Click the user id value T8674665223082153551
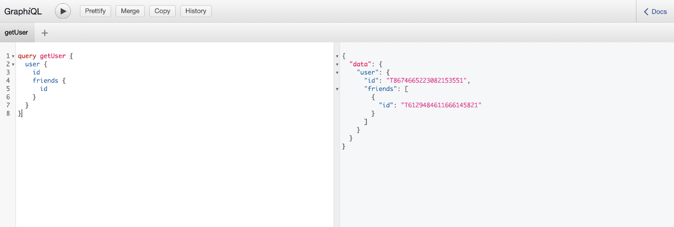Image resolution: width=674 pixels, height=227 pixels. [x=427, y=80]
